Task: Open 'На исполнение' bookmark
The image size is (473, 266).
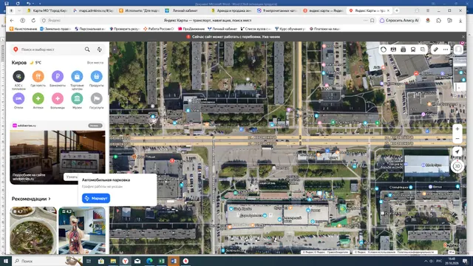Action: (24, 29)
